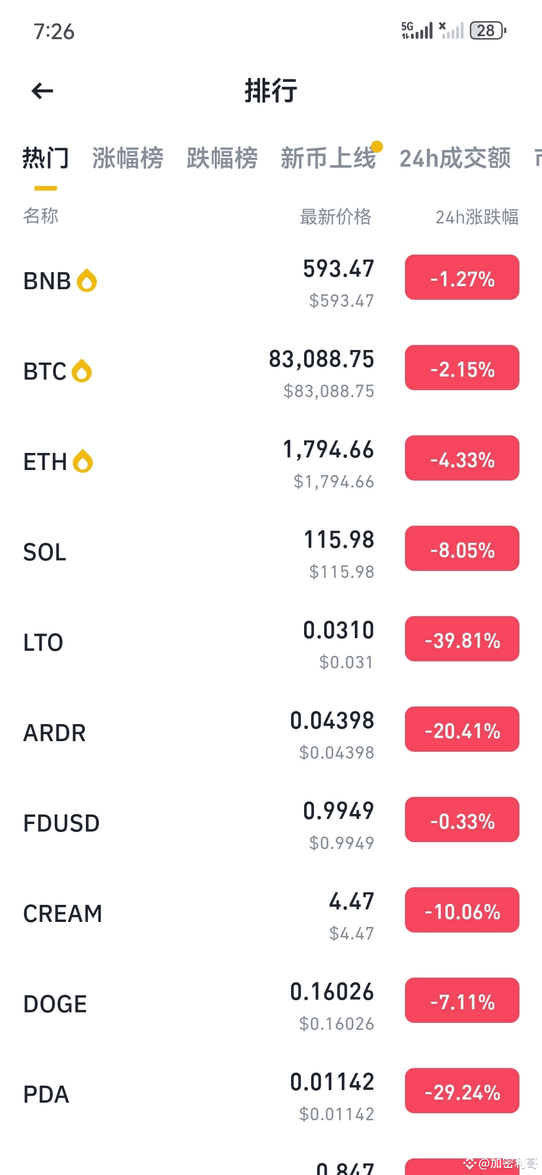Switch to the 涨幅榜 tab

(x=127, y=158)
